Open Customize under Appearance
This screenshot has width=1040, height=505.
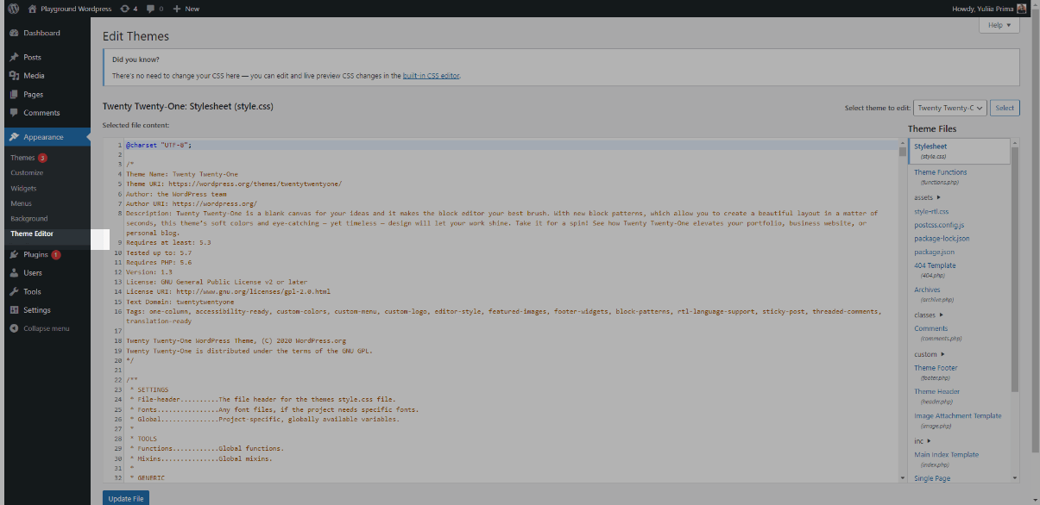pyautogui.click(x=27, y=172)
